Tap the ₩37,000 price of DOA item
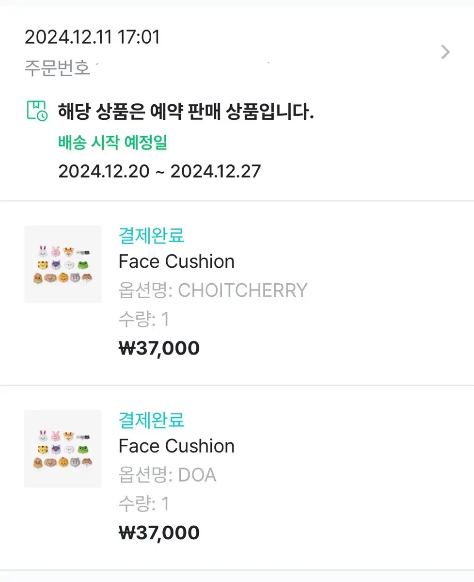Image resolution: width=474 pixels, height=582 pixels. (159, 533)
